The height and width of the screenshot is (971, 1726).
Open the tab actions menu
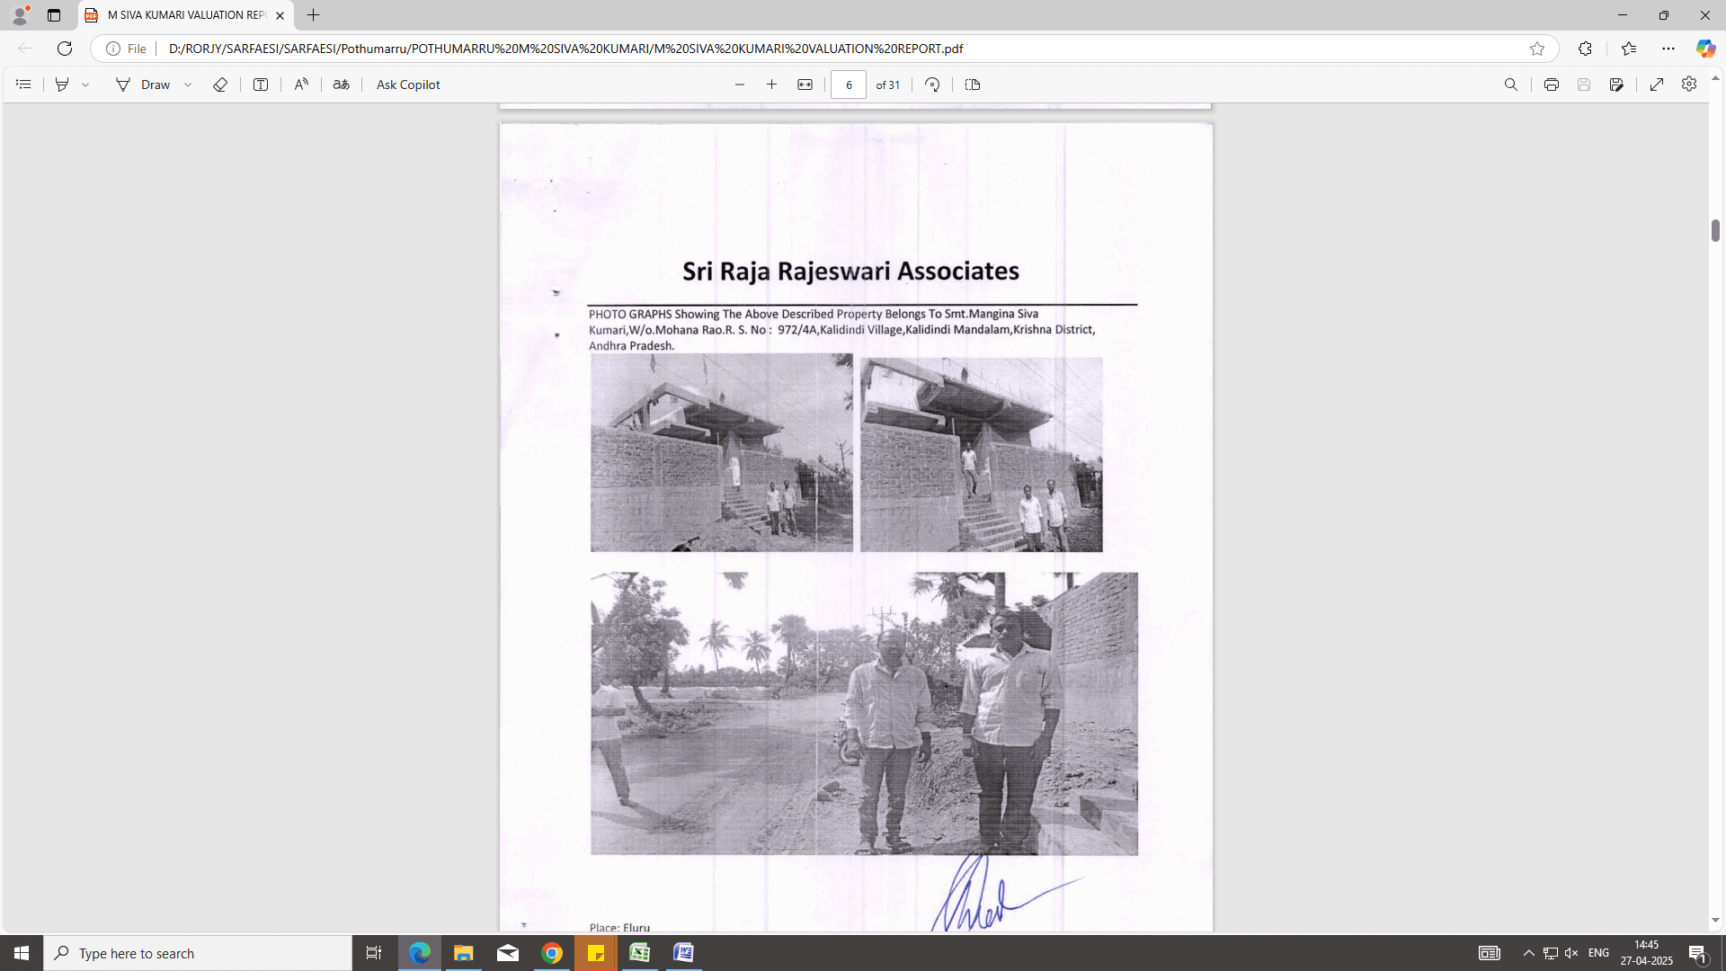click(54, 15)
